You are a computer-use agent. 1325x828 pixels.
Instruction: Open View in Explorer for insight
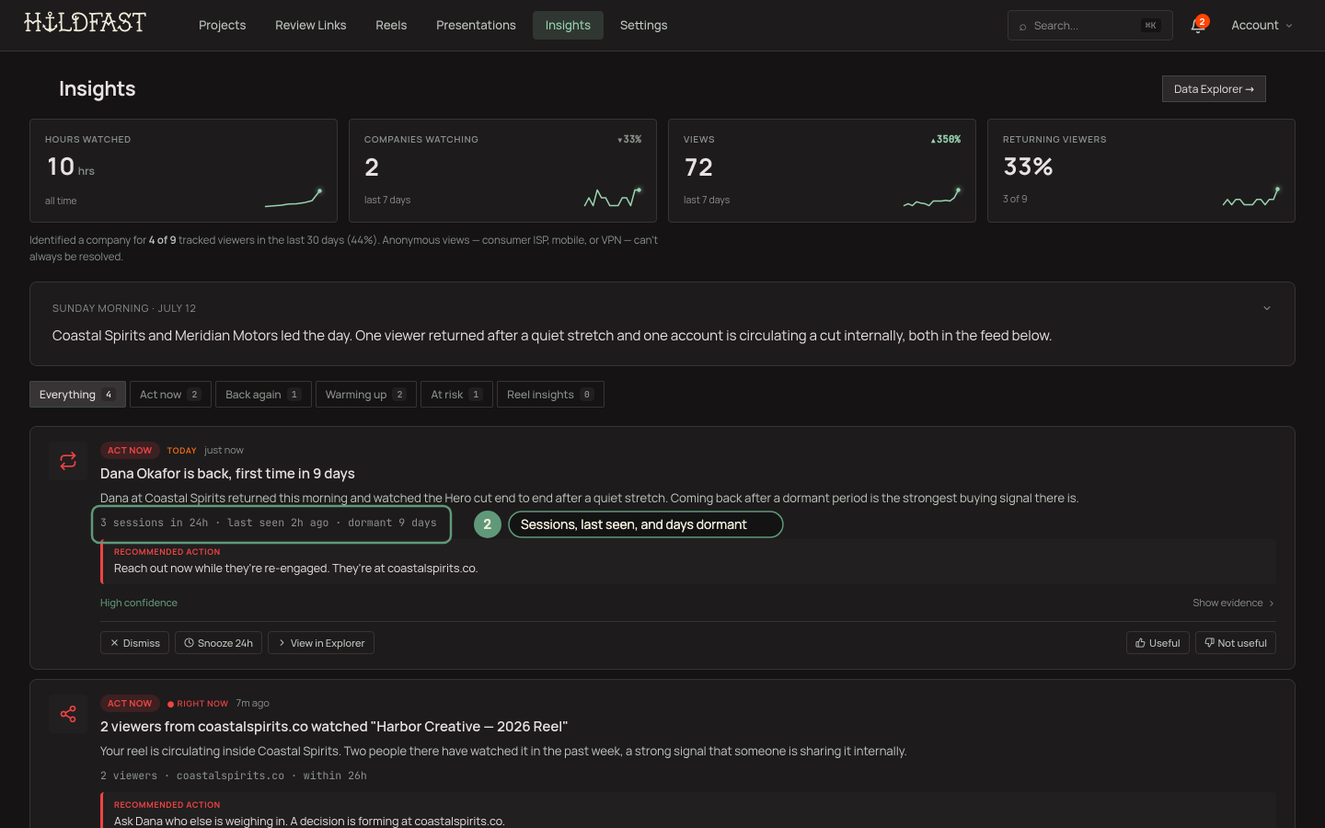click(321, 643)
